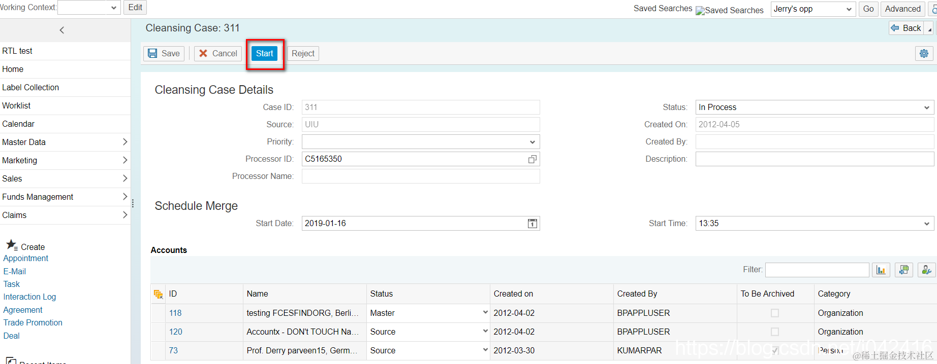Viewport: 937px width, 364px height.
Task: Click the export to spreadsheet icon in Accounts
Action: pos(904,270)
